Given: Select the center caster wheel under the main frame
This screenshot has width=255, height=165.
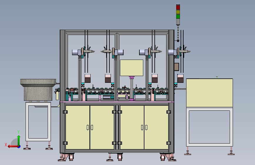Looking at the screenshot, I should point(120,157).
